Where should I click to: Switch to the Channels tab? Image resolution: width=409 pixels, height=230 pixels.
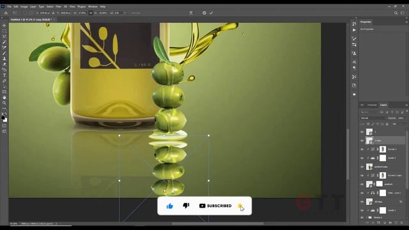coord(372,105)
